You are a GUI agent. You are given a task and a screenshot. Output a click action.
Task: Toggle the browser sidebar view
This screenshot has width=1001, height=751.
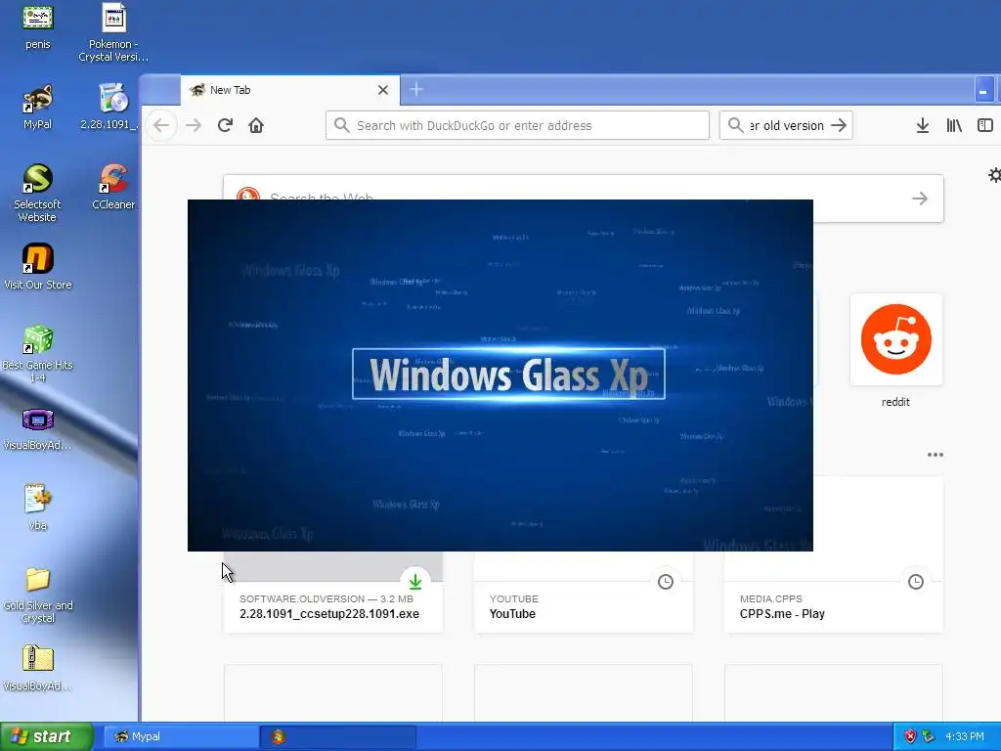click(x=985, y=125)
